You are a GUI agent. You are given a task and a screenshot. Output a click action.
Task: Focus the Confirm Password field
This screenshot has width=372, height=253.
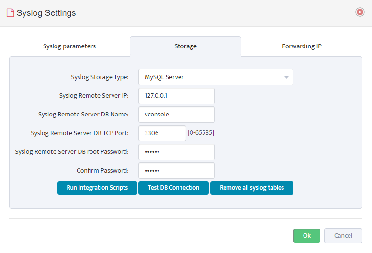177,171
